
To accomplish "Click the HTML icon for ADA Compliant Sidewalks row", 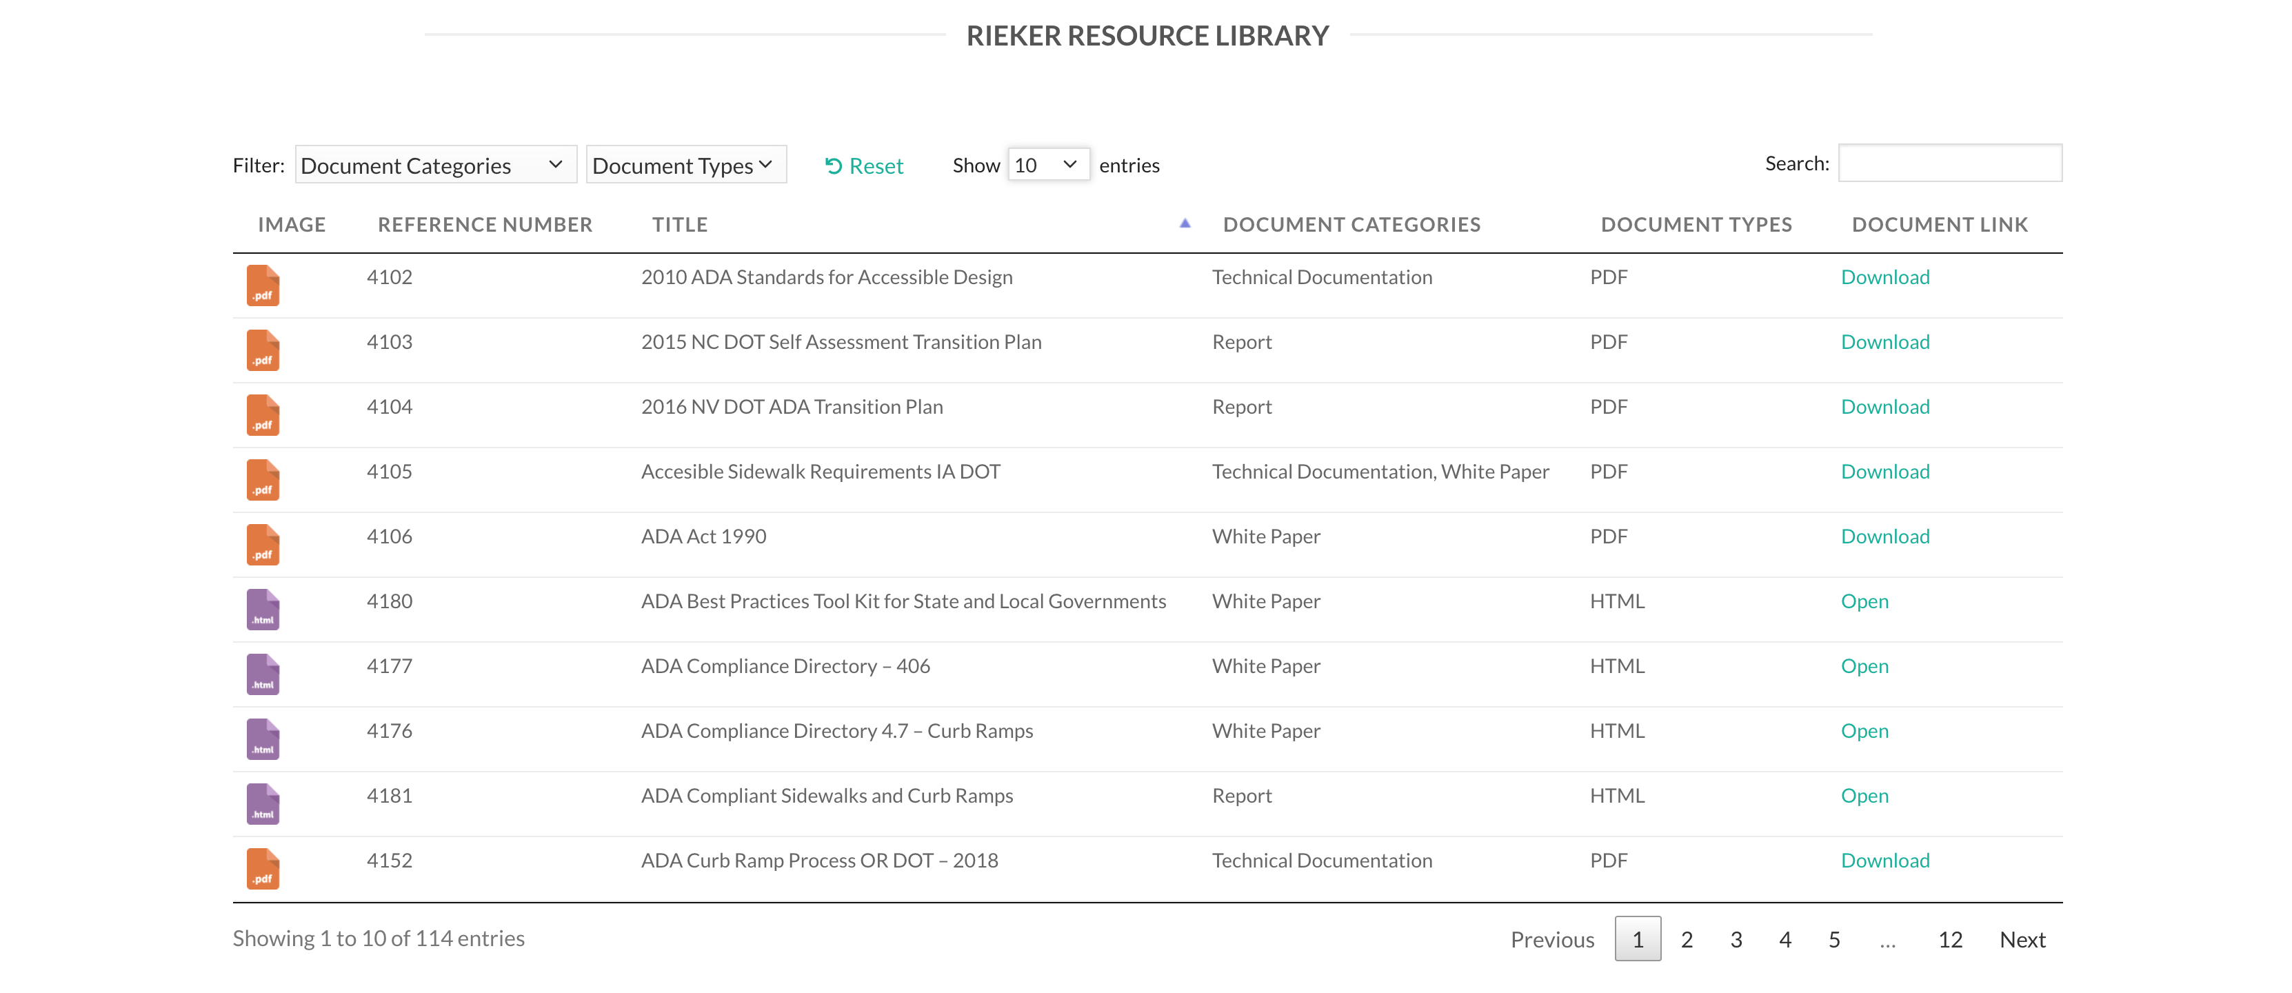I will coord(263,803).
